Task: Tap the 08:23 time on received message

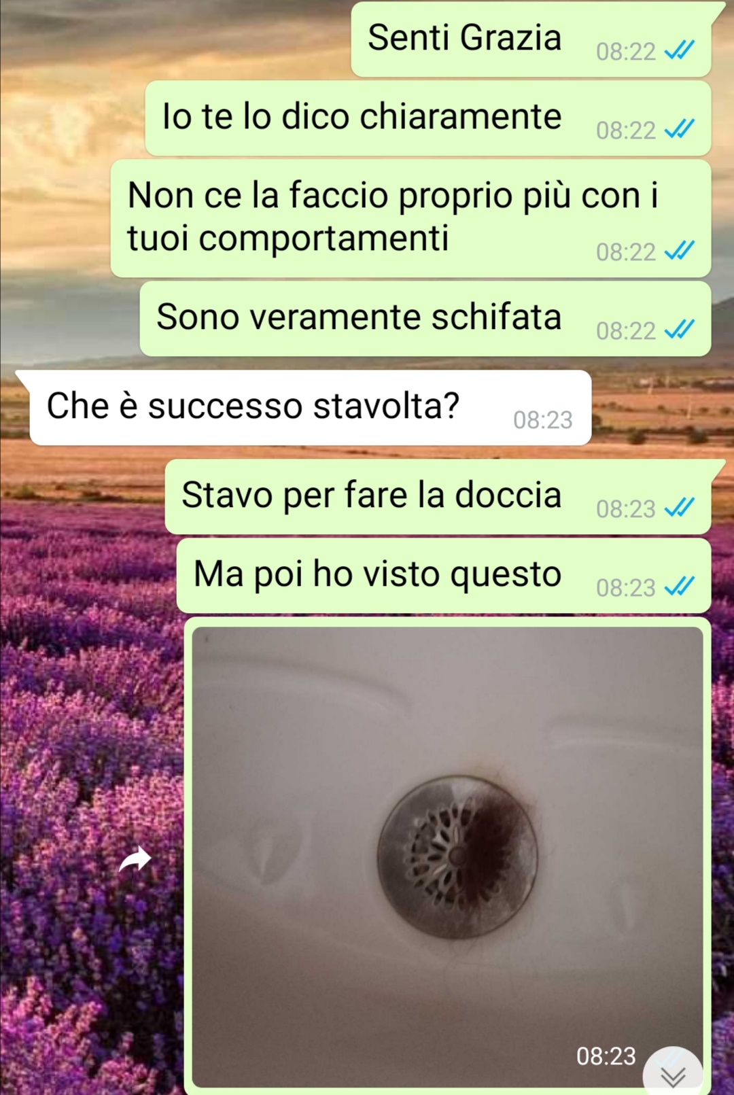Action: click(x=542, y=420)
